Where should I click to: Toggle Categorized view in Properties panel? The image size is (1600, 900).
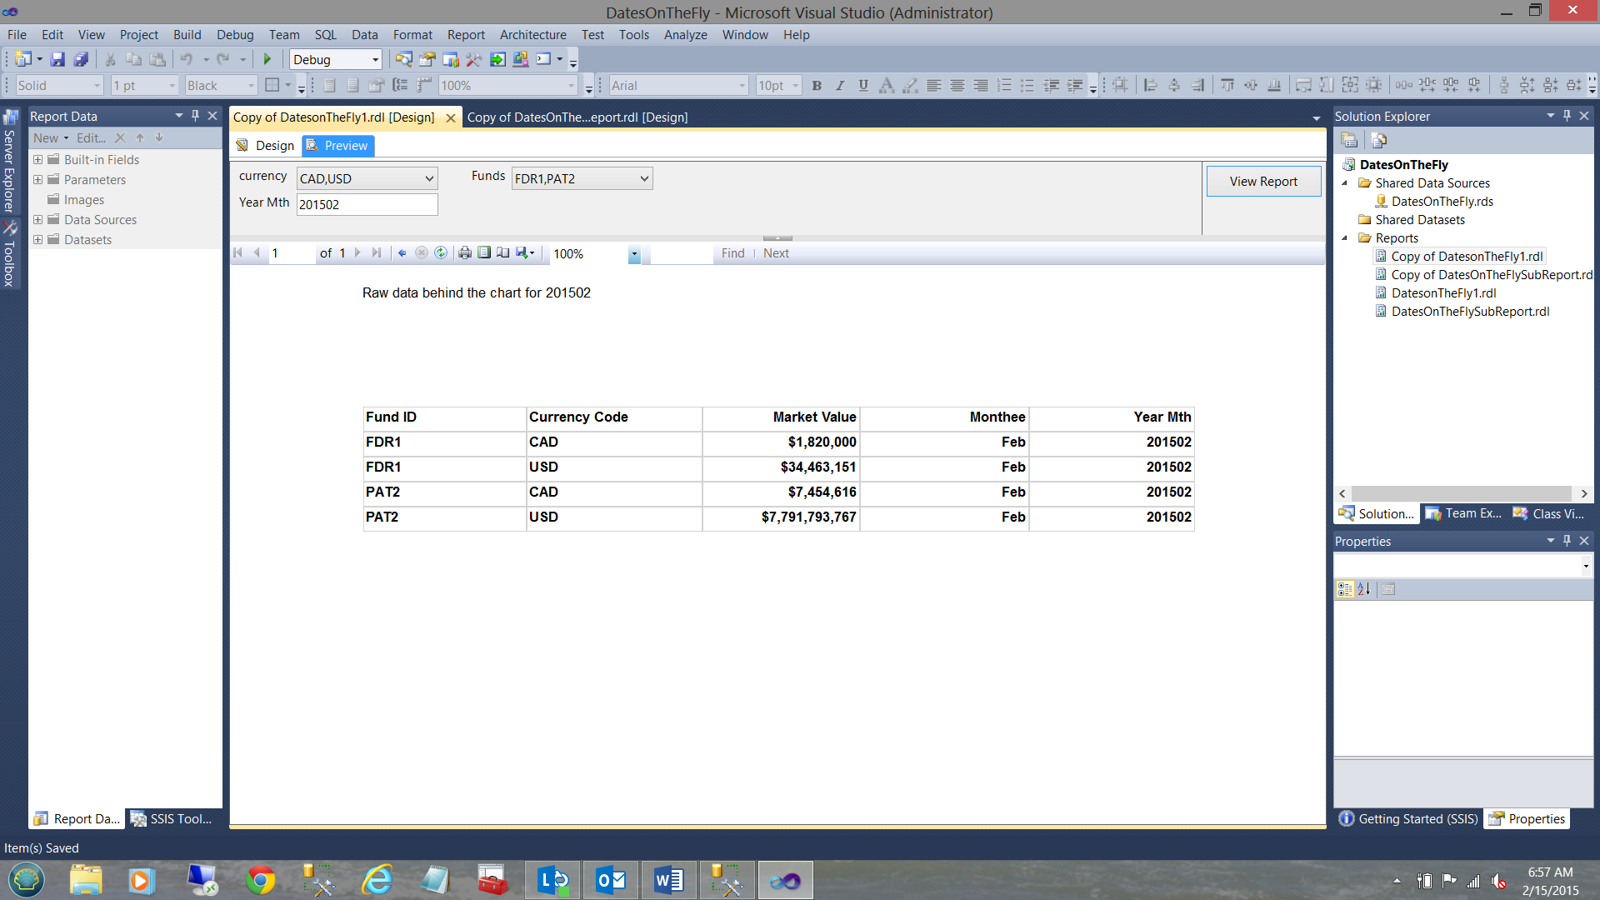1344,589
